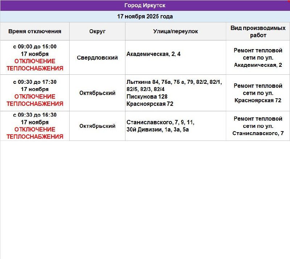Screen dimensions: 290x259
Task: Click the second "Октябрьский" district cell
Action: pos(97,126)
